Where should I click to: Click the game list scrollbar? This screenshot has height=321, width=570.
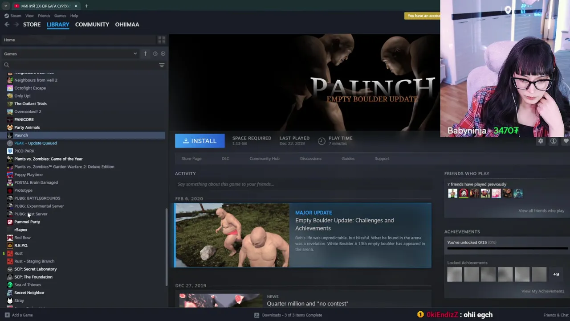click(167, 247)
